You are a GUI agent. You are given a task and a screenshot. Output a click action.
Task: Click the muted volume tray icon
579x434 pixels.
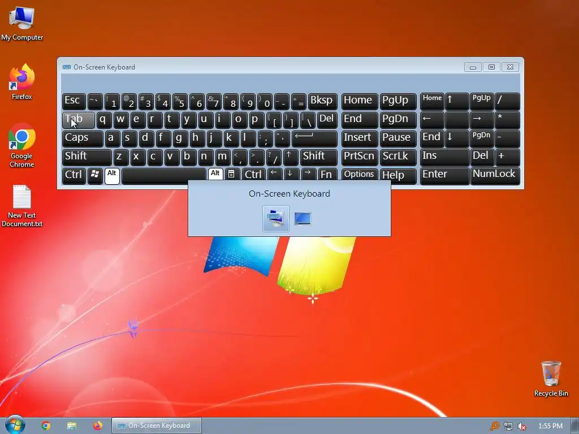(x=522, y=426)
